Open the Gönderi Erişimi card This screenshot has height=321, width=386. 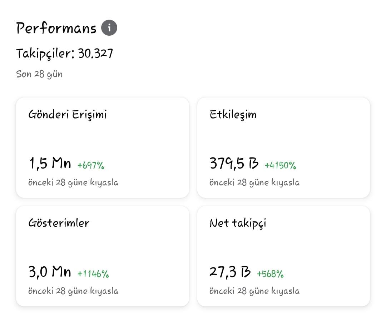(x=103, y=147)
